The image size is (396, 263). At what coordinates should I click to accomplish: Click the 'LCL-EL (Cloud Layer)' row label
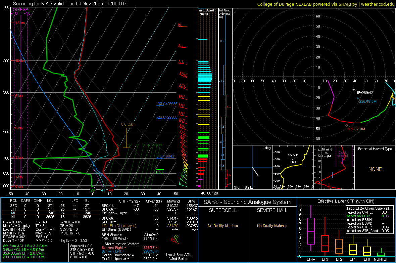119,226
